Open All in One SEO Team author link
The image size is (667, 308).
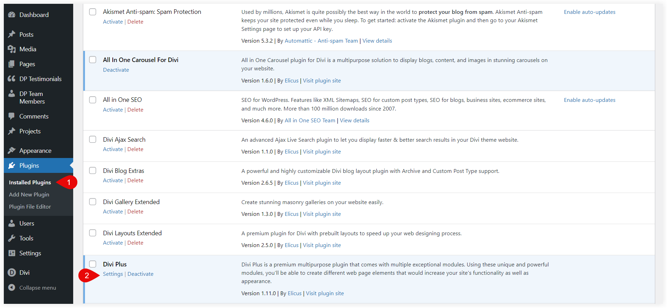310,120
